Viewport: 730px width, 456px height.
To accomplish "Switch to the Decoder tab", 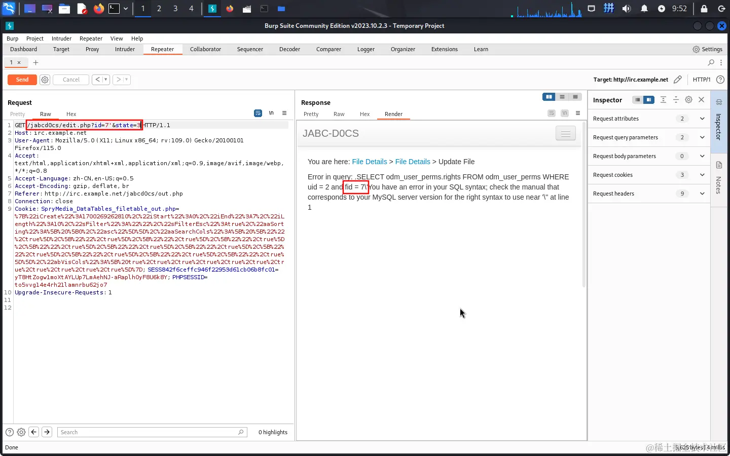I will click(x=289, y=49).
